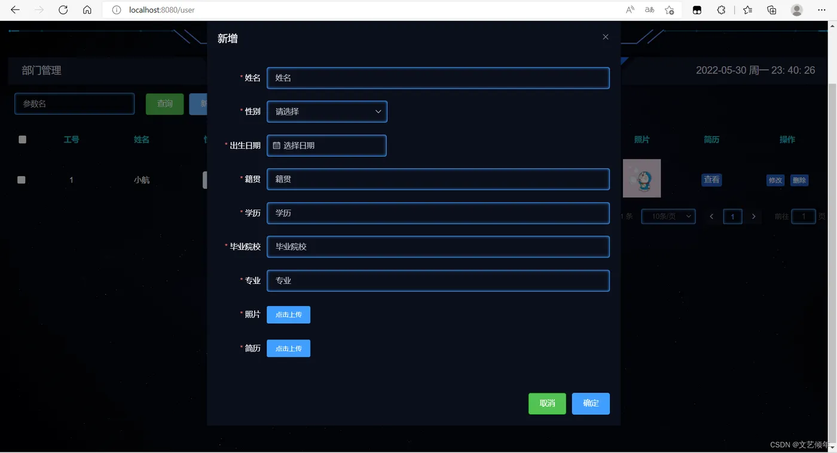Upload a photo with 照片 点击上传
Screen dimensions: 837x453
tap(288, 314)
